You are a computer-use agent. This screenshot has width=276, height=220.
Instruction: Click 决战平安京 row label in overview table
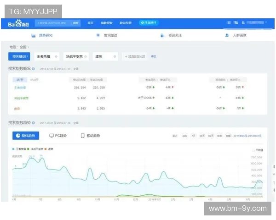pos(21,98)
